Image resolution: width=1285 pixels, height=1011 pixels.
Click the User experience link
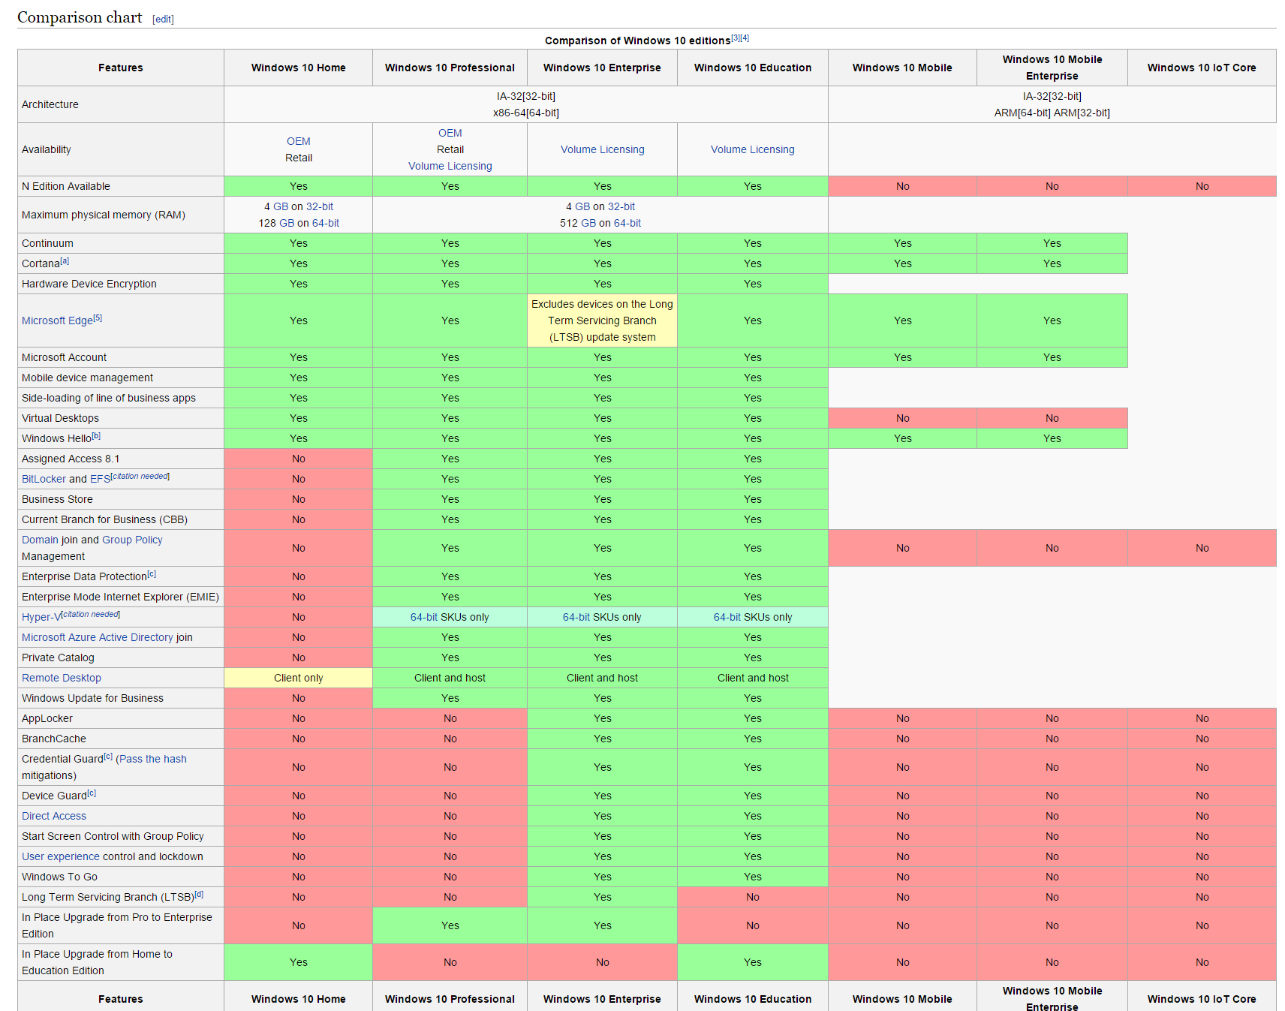click(x=61, y=856)
